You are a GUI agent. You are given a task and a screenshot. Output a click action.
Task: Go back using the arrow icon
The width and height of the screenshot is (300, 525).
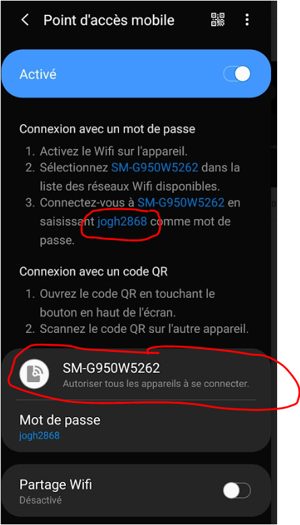25,20
